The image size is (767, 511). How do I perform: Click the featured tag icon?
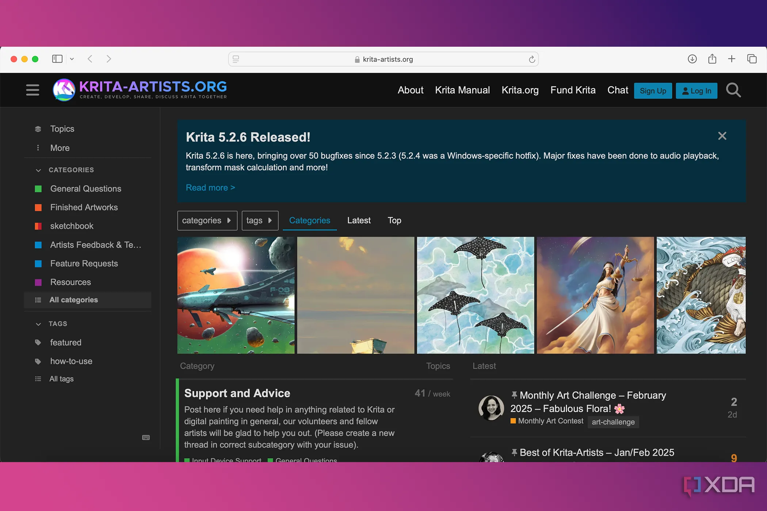pos(38,342)
